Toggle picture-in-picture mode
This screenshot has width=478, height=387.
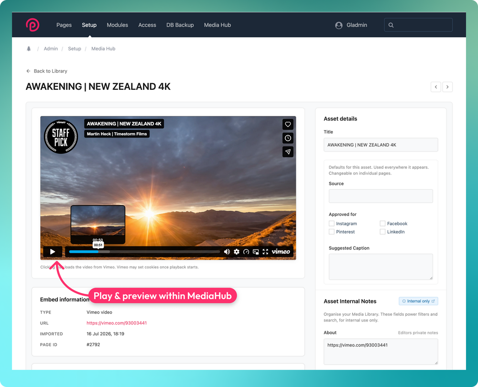point(256,252)
